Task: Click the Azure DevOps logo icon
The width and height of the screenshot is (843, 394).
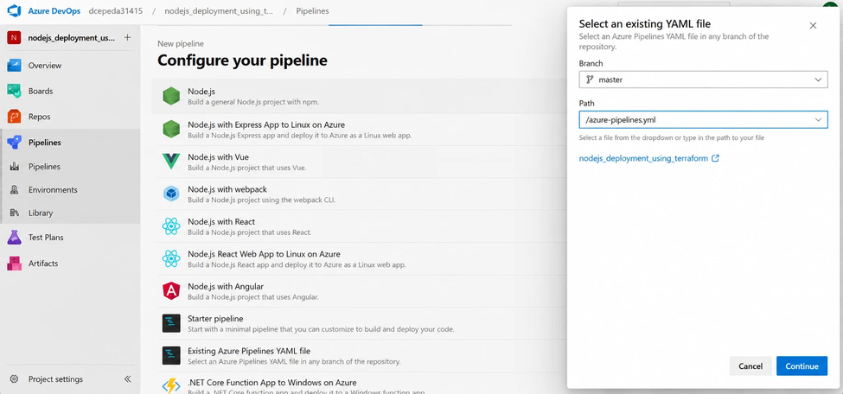Action: [x=14, y=10]
